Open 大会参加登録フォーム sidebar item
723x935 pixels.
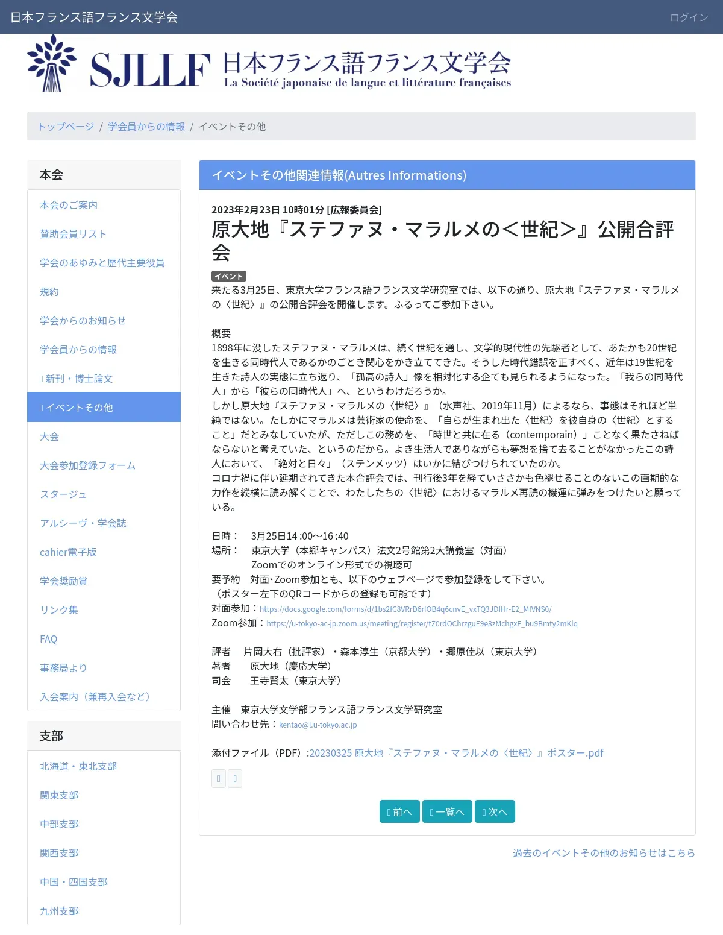pyautogui.click(x=104, y=465)
